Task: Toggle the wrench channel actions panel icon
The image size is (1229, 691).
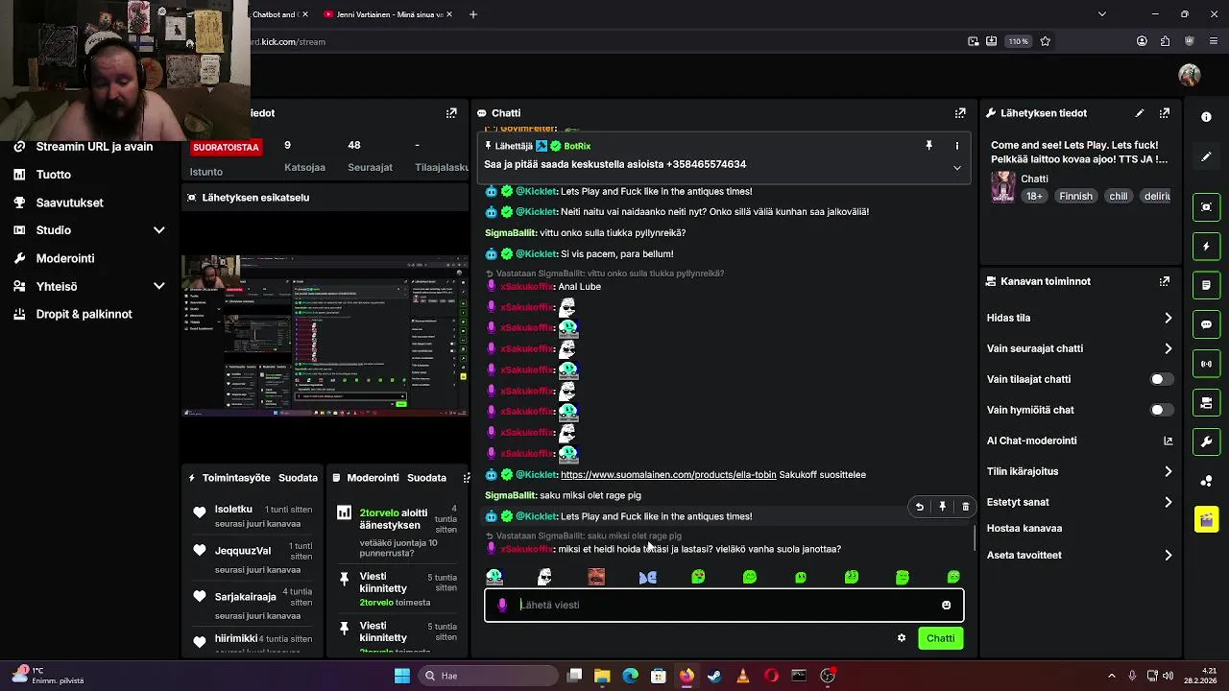Action: tap(1206, 441)
